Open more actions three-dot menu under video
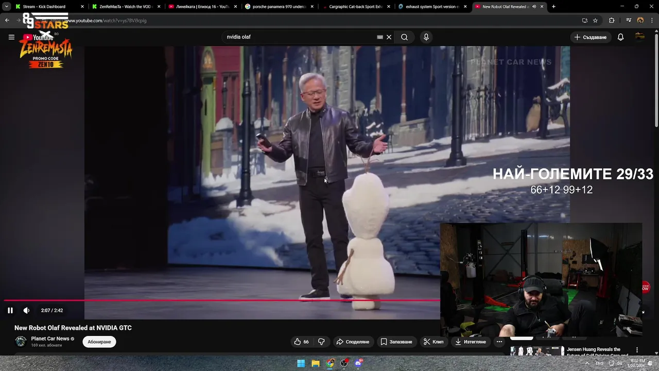659x371 pixels. coord(499,342)
